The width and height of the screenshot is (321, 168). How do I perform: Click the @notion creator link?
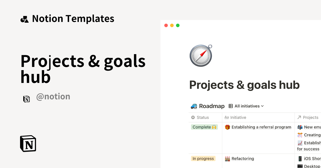coord(53,96)
